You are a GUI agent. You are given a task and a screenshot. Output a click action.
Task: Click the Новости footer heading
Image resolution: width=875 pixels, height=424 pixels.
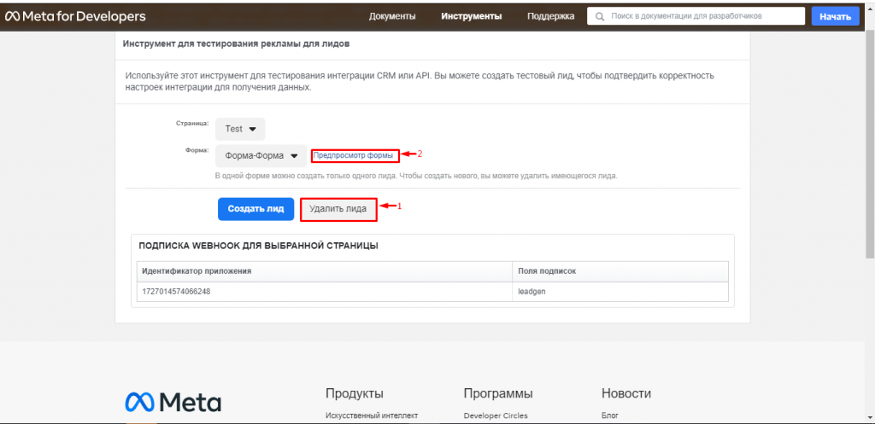coord(626,393)
